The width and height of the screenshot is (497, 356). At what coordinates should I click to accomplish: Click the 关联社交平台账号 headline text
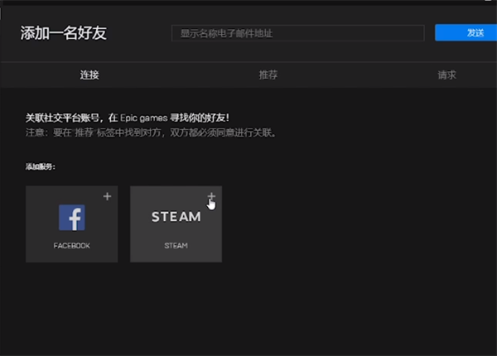click(x=128, y=118)
